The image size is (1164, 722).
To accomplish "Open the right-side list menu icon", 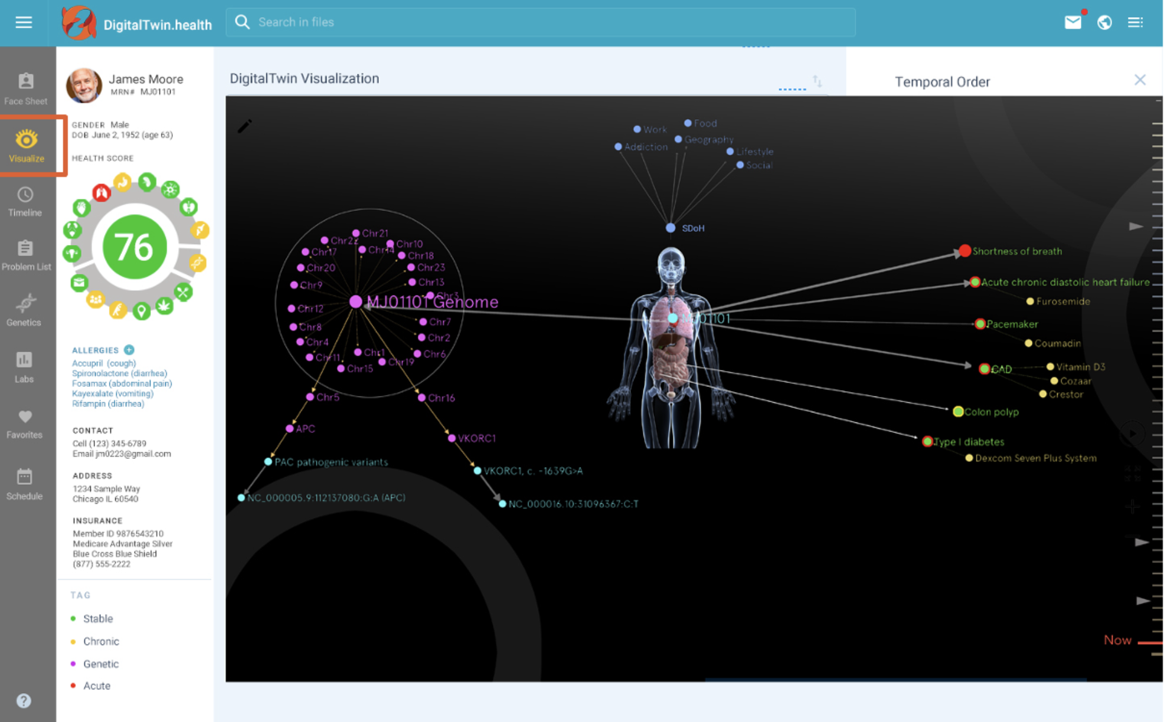I will click(1135, 22).
